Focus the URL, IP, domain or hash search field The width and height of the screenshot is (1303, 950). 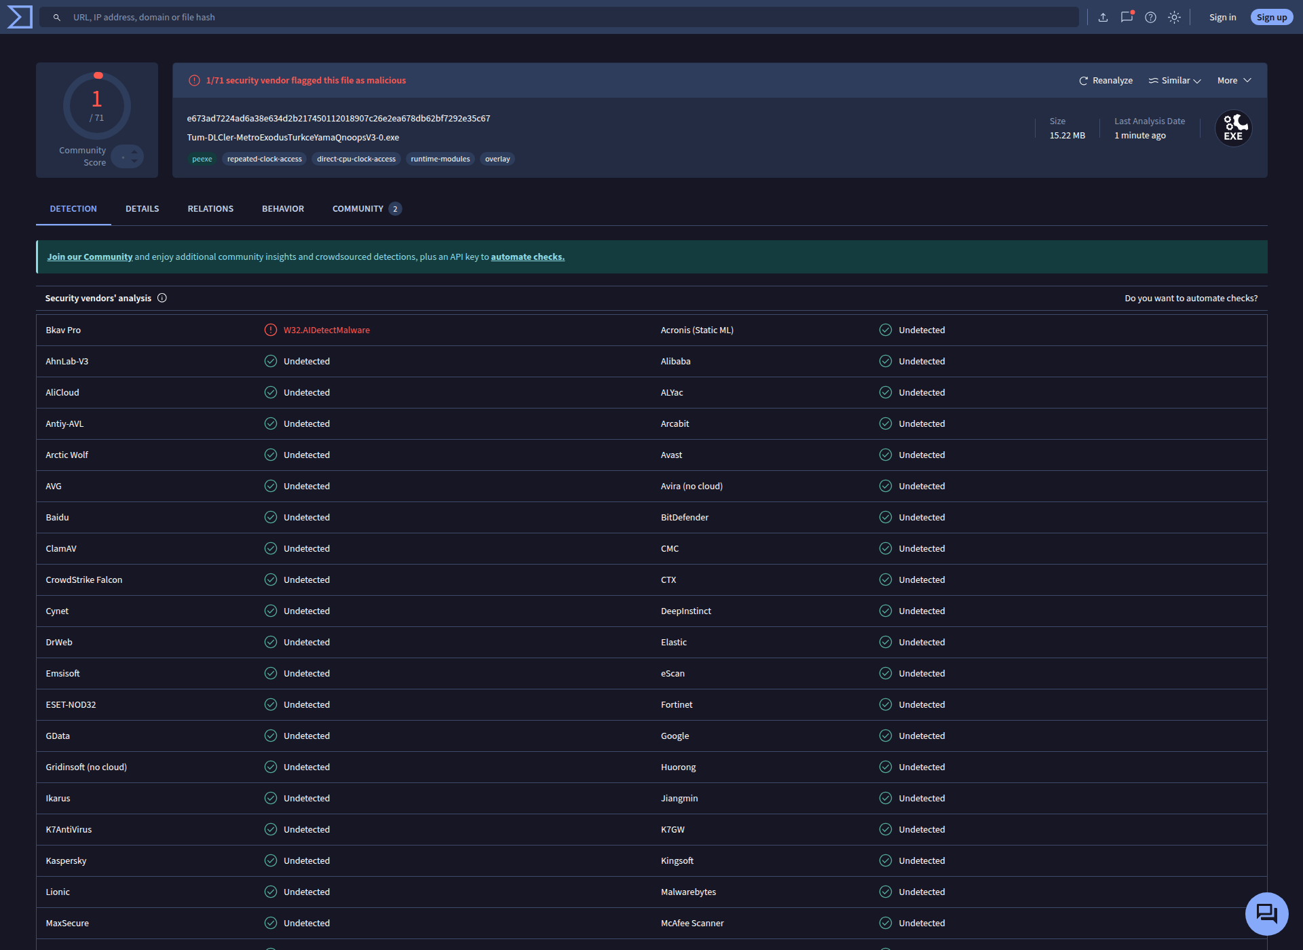pyautogui.click(x=559, y=18)
